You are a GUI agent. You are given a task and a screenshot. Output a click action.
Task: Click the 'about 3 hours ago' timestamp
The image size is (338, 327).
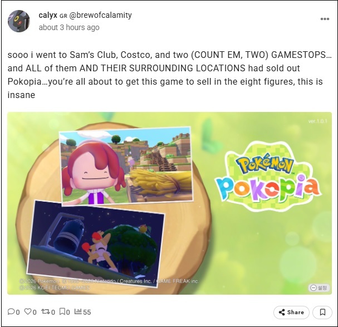click(x=69, y=27)
